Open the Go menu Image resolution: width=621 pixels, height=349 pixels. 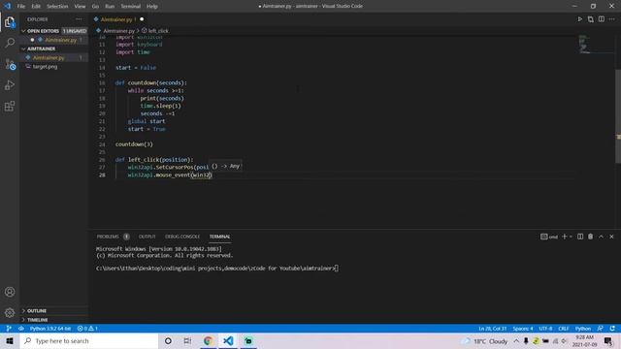coord(95,6)
